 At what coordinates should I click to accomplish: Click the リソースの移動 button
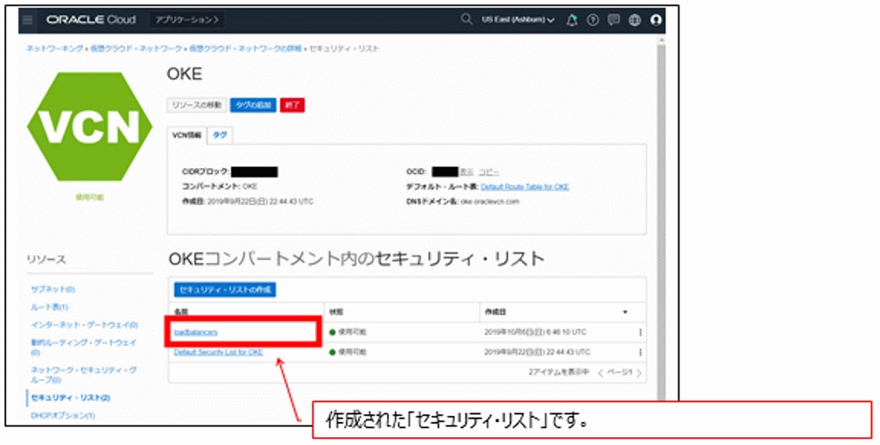tap(196, 105)
